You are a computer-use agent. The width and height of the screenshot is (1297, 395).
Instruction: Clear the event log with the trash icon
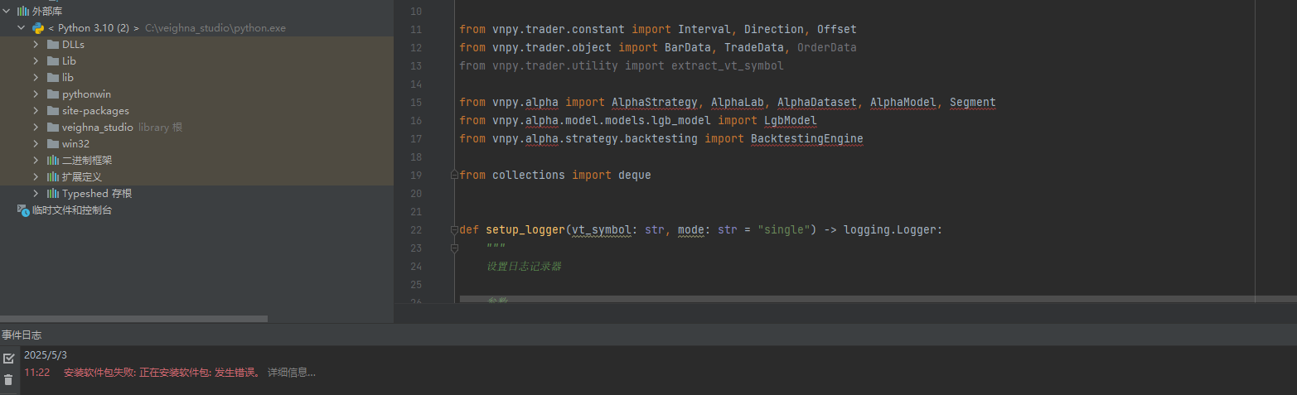pyautogui.click(x=9, y=379)
